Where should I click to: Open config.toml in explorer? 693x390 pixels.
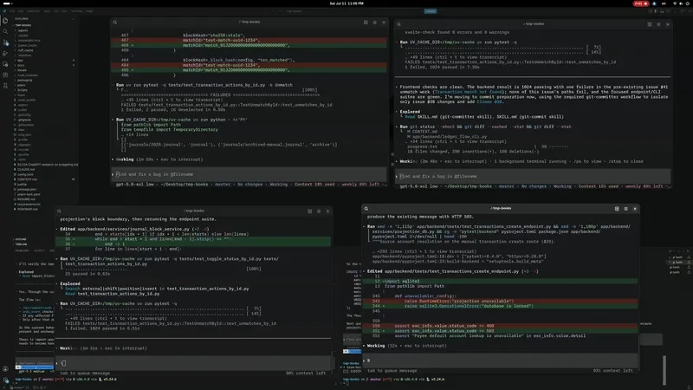(25, 174)
